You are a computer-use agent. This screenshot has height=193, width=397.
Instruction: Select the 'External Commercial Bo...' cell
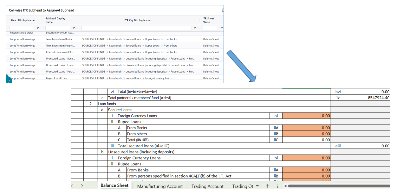(x=60, y=52)
